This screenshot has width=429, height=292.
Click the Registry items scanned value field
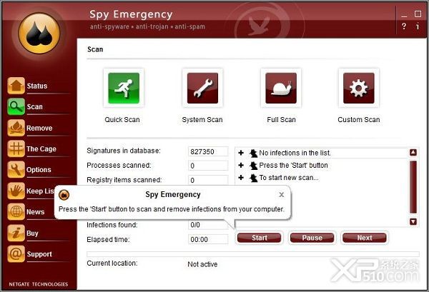click(x=208, y=180)
